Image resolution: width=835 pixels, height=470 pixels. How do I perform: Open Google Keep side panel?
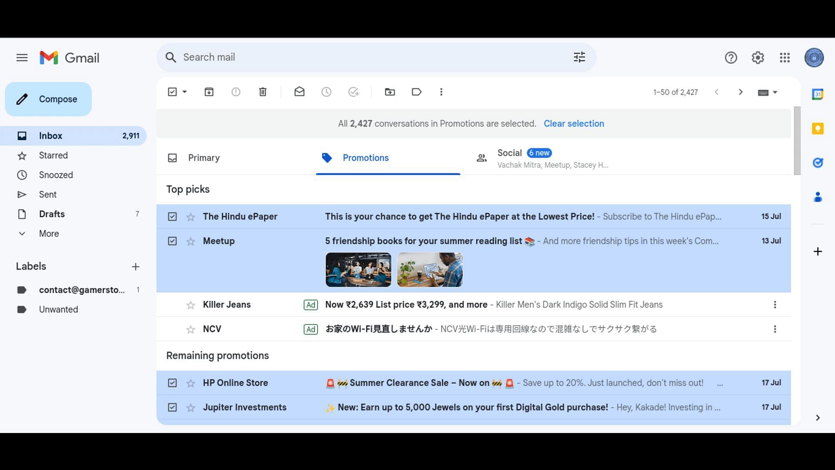point(818,128)
